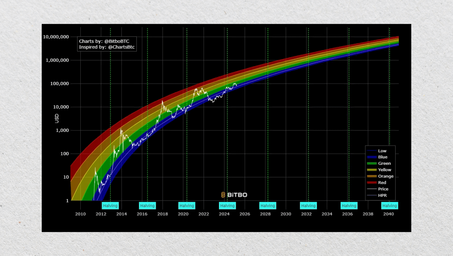This screenshot has height=256, width=453.
Task: Click the 2020 year label on x-axis
Action: click(184, 214)
